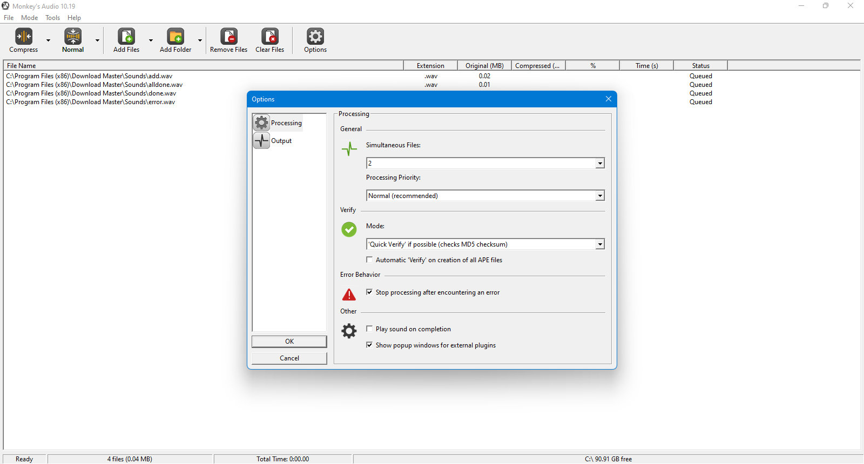The image size is (864, 464).
Task: Enable Play sound on completion
Action: pos(369,329)
